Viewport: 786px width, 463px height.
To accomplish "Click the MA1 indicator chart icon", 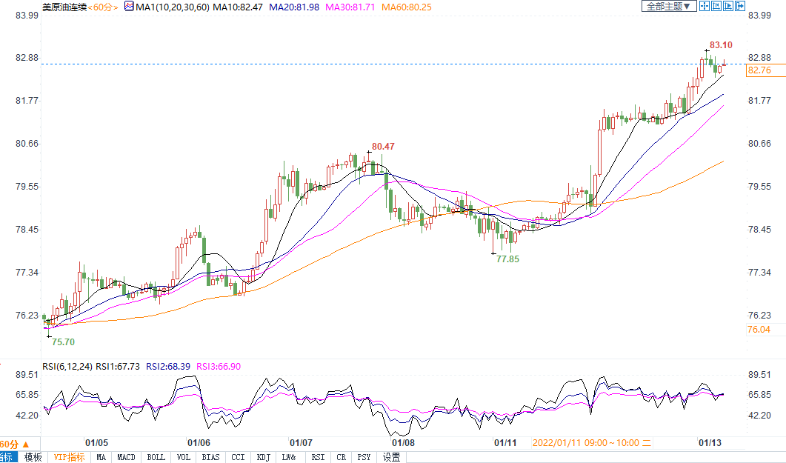I will click(129, 7).
